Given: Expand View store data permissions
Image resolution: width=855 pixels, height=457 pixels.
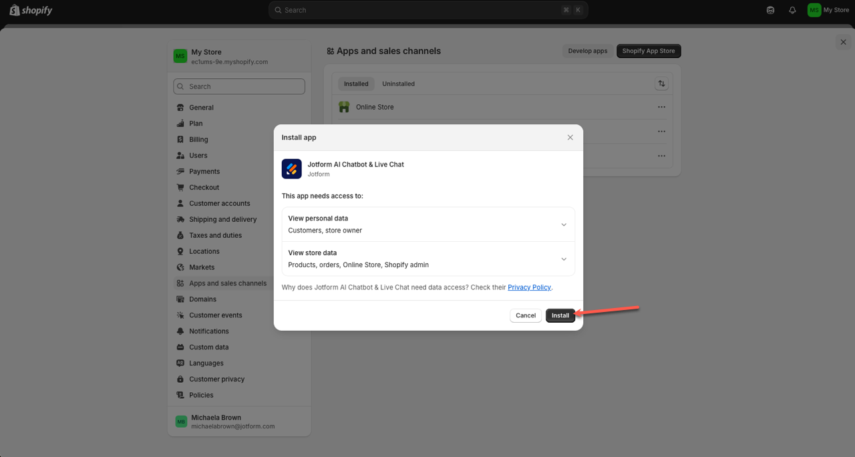Looking at the screenshot, I should click(428, 259).
